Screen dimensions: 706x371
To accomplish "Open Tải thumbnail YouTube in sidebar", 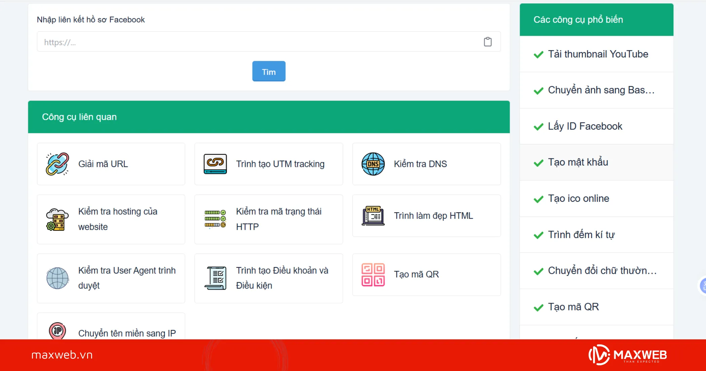I will pos(598,54).
